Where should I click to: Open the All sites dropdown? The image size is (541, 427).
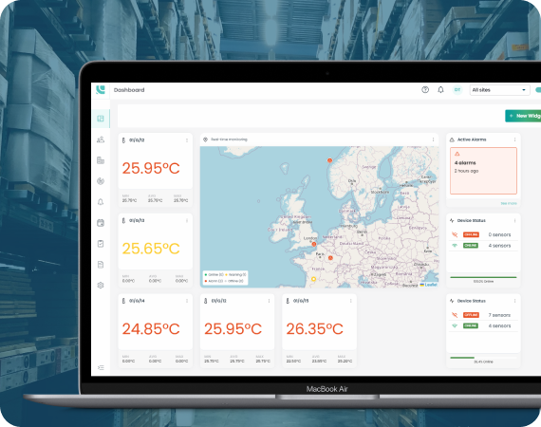coord(499,90)
